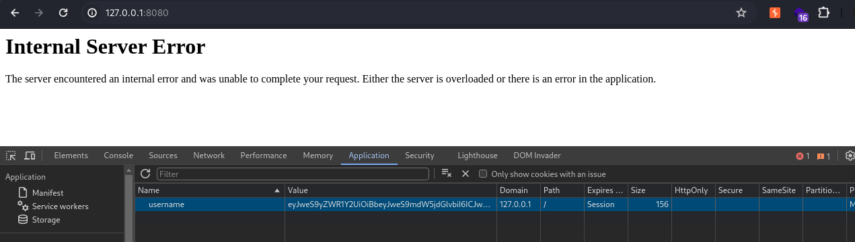
Task: Bookmark this page with star icon
Action: 741,13
